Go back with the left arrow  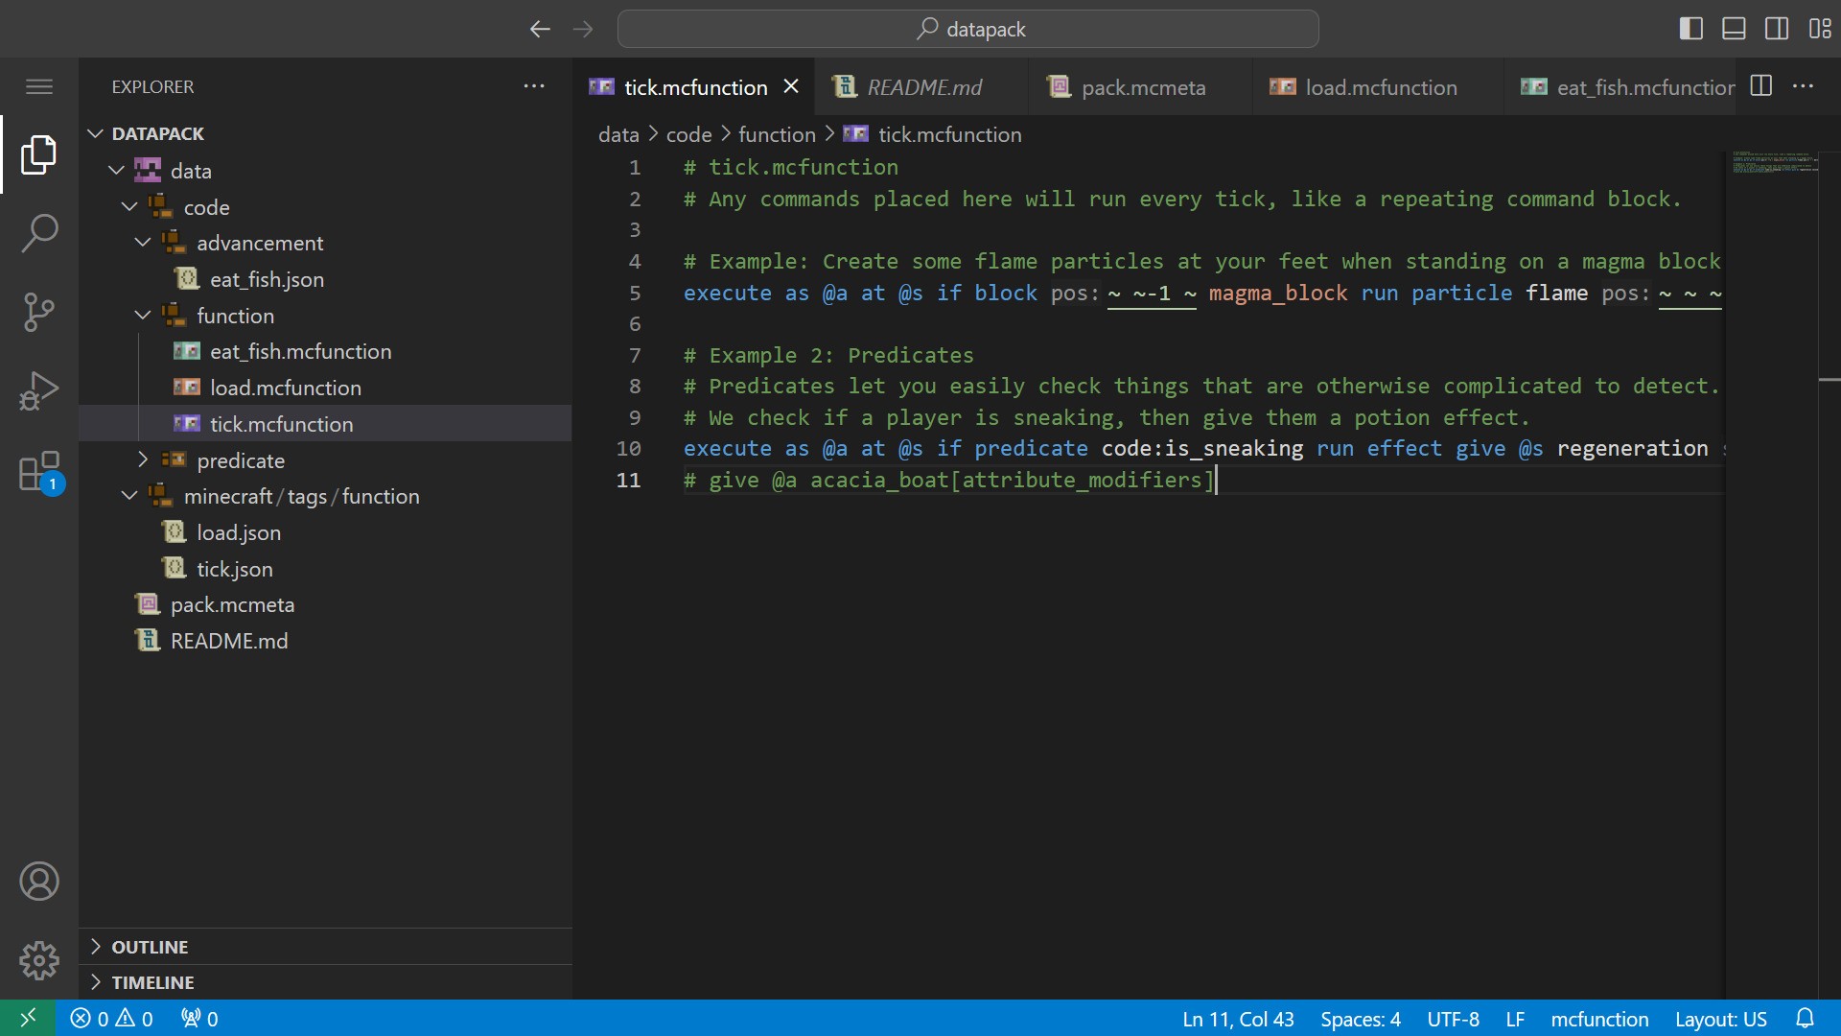[x=540, y=29]
